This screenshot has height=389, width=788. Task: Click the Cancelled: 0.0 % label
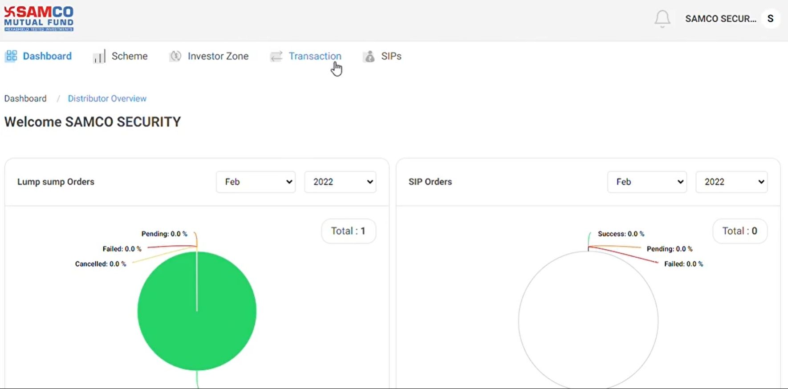101,264
